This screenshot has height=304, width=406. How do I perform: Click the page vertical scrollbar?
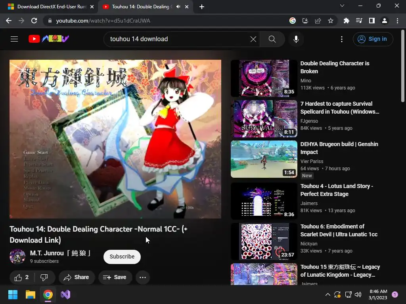[403, 66]
